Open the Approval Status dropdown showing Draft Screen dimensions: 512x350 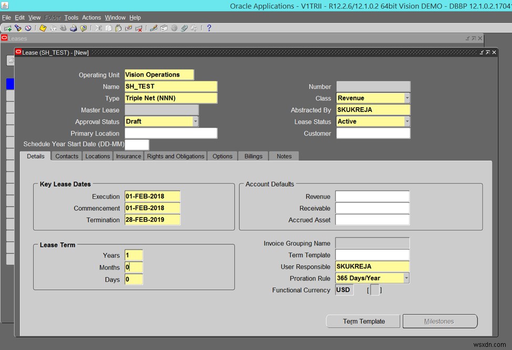[195, 121]
